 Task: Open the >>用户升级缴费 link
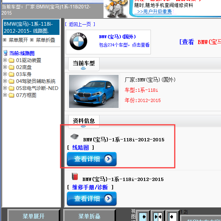click(155, 11)
